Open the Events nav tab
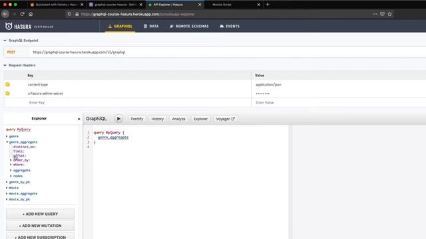426x239 pixels. pos(230,27)
